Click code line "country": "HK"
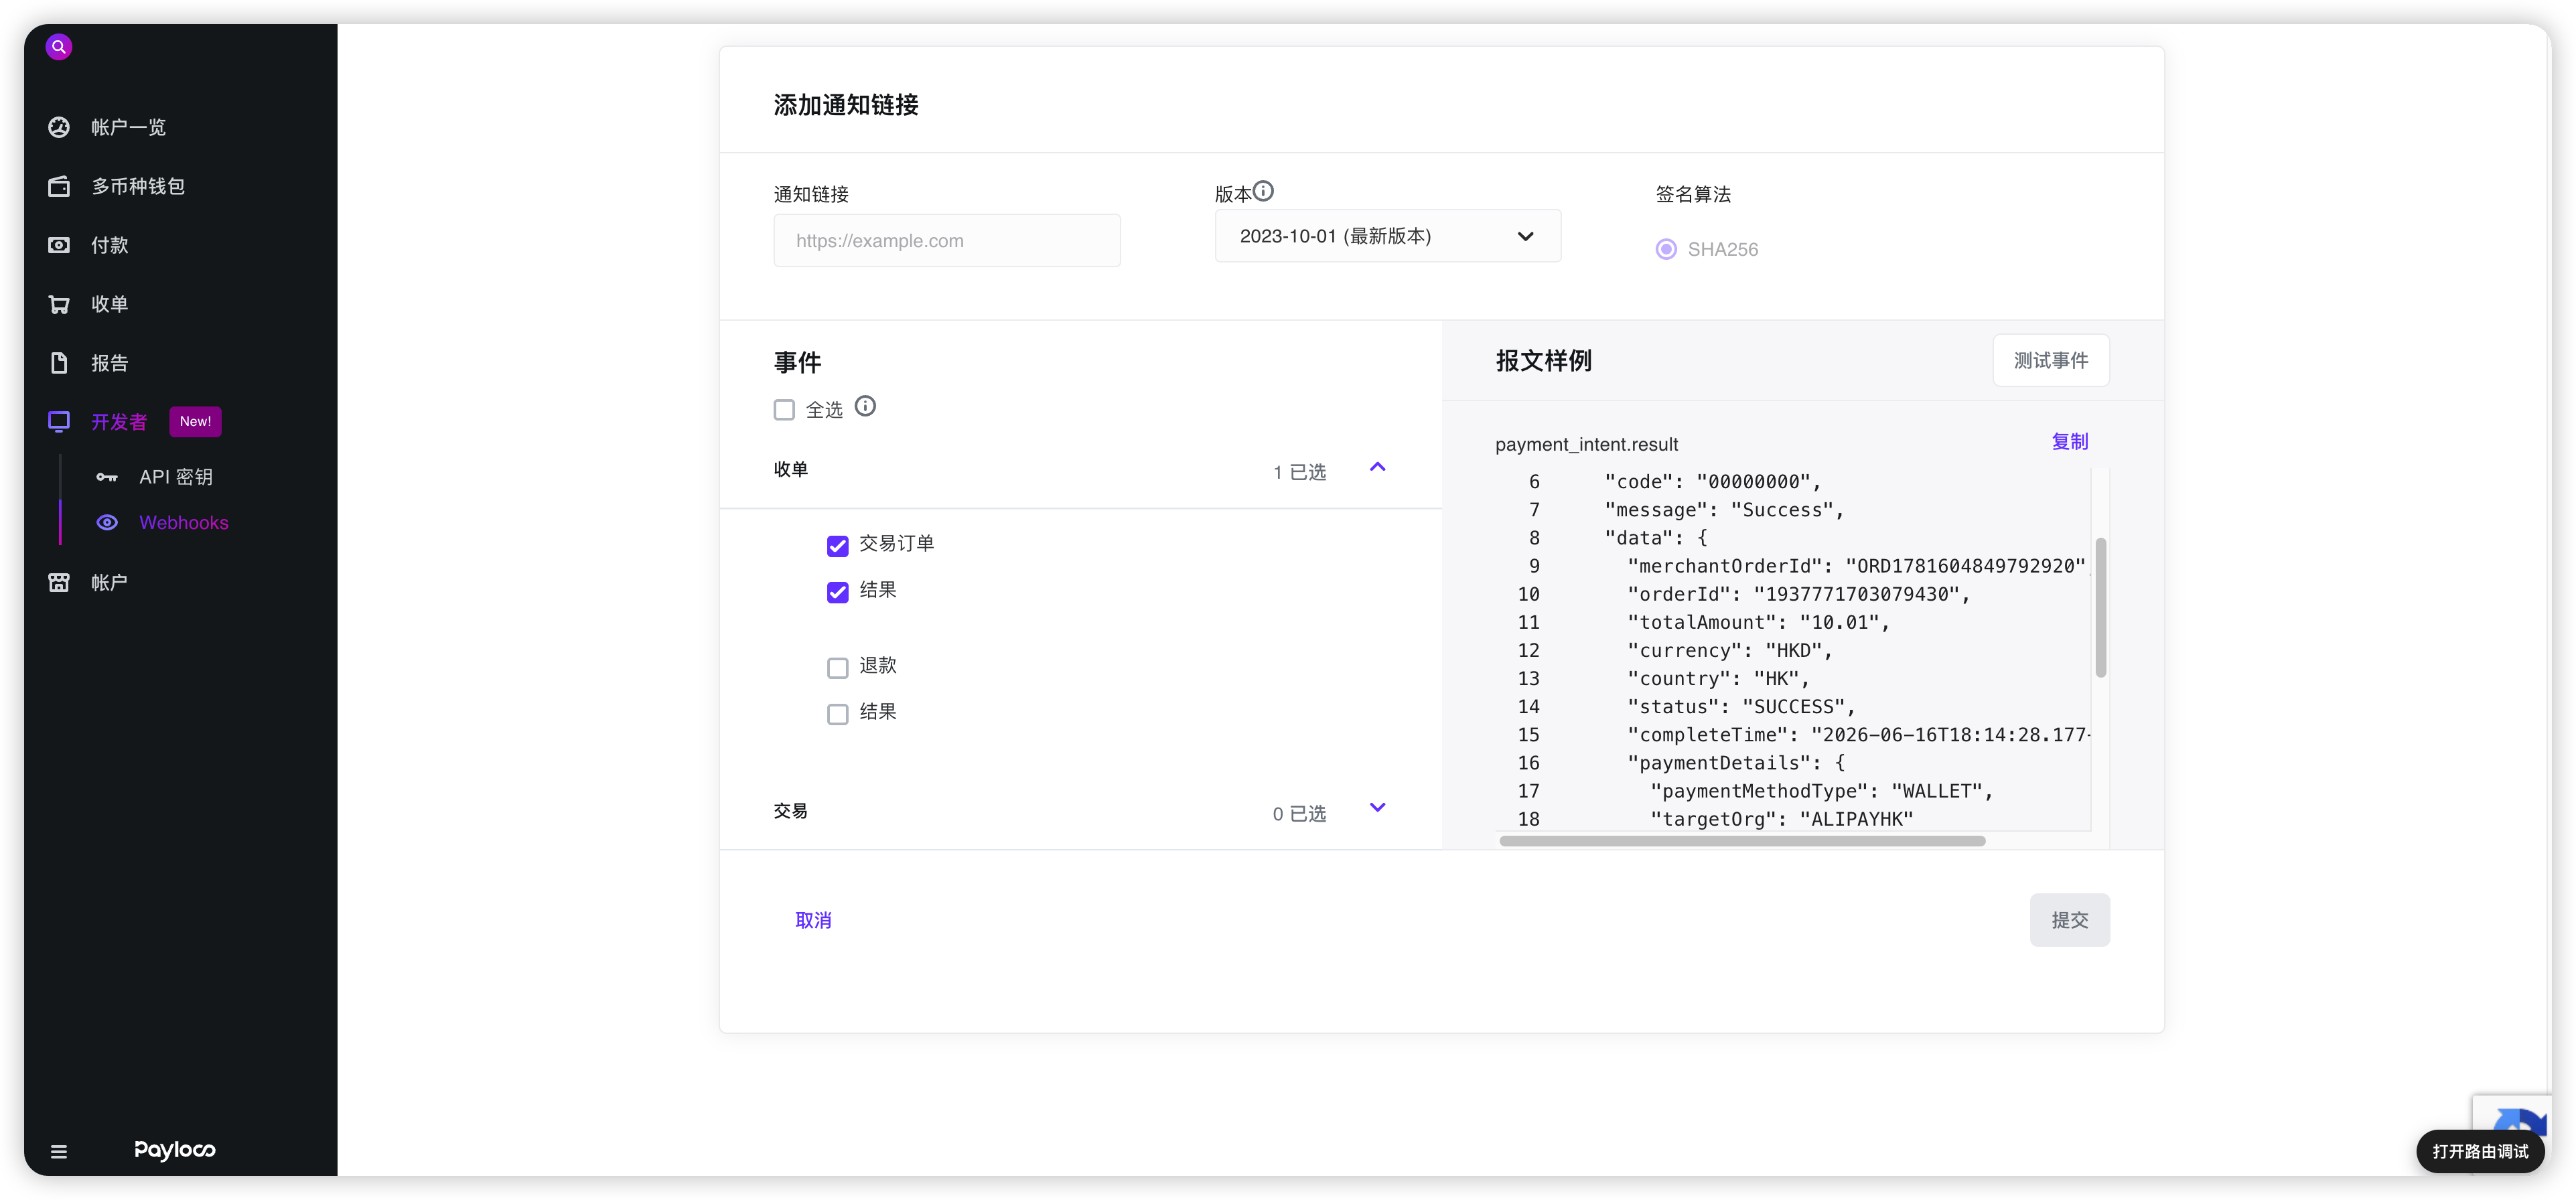The image size is (2576, 1200). click(1717, 679)
